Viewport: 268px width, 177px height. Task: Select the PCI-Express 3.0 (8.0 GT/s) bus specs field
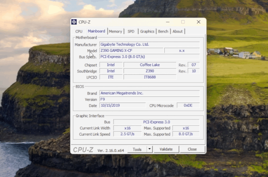click(x=149, y=57)
